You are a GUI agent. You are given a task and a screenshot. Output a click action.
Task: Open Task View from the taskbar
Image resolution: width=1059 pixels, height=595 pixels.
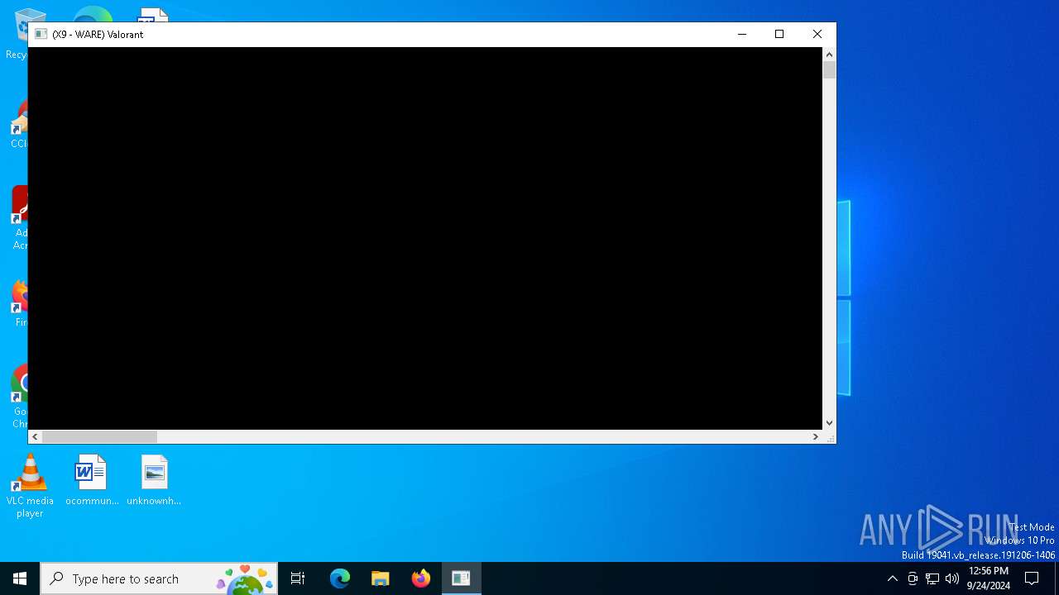pyautogui.click(x=298, y=578)
